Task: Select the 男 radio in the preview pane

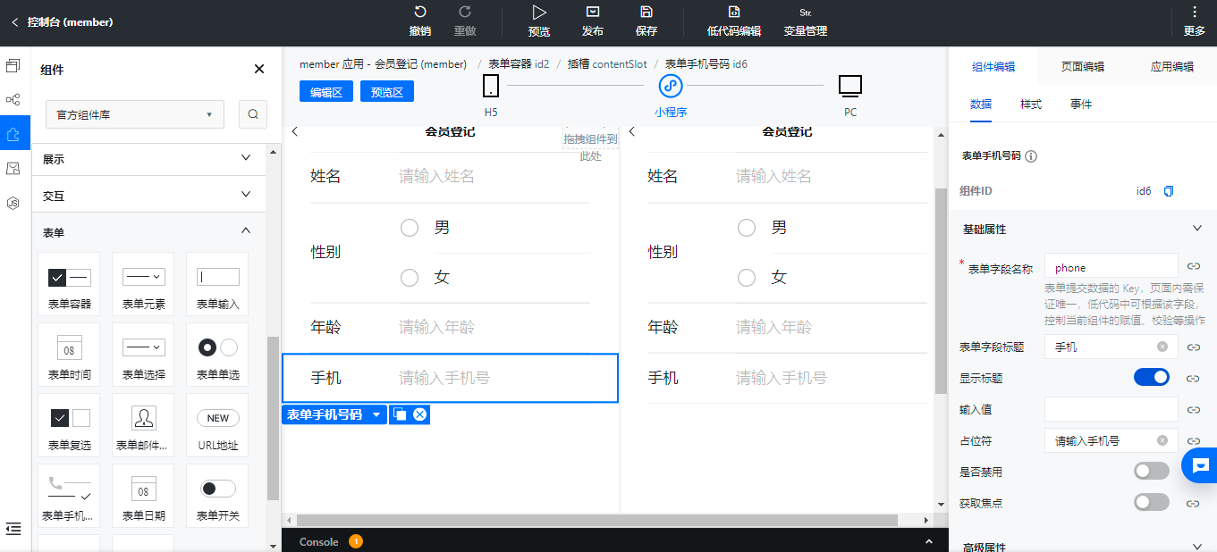Action: 747,228
